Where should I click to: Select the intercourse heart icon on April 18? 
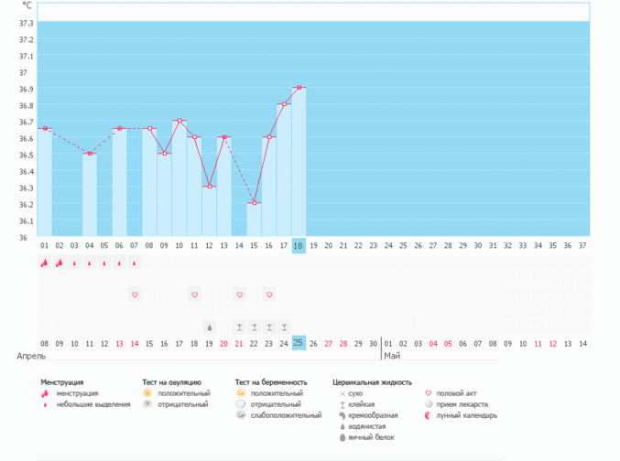pos(194,295)
